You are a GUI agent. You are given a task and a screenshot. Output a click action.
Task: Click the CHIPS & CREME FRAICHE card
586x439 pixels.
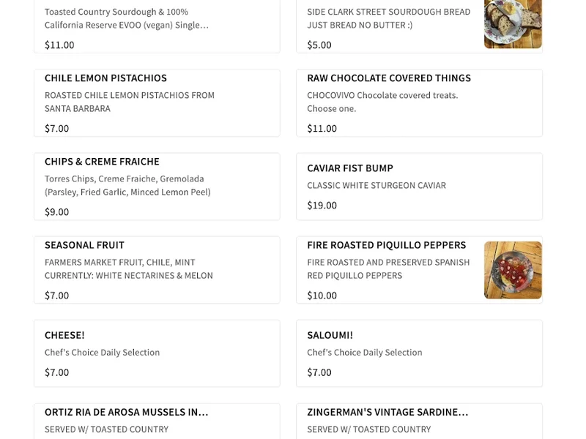click(x=156, y=186)
